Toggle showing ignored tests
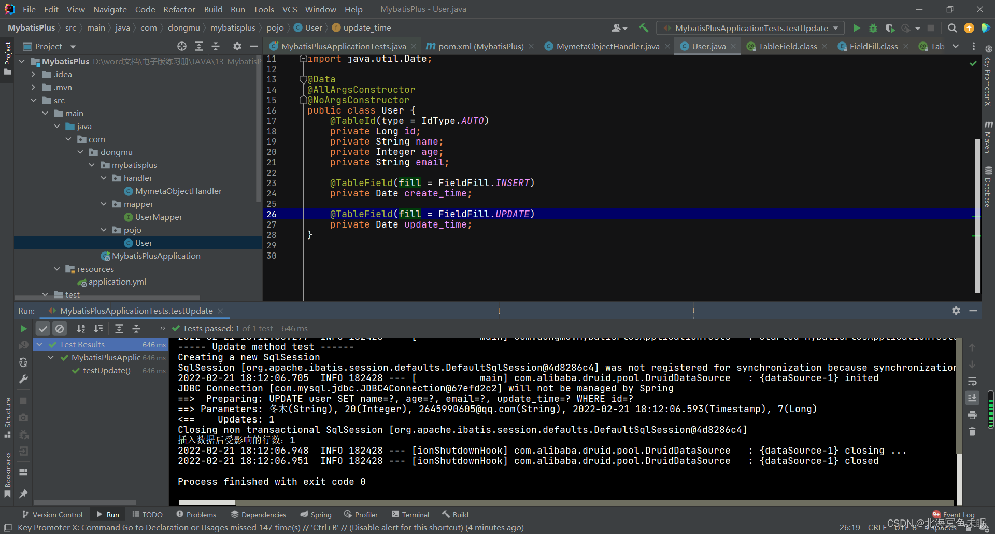995x534 pixels. [60, 329]
